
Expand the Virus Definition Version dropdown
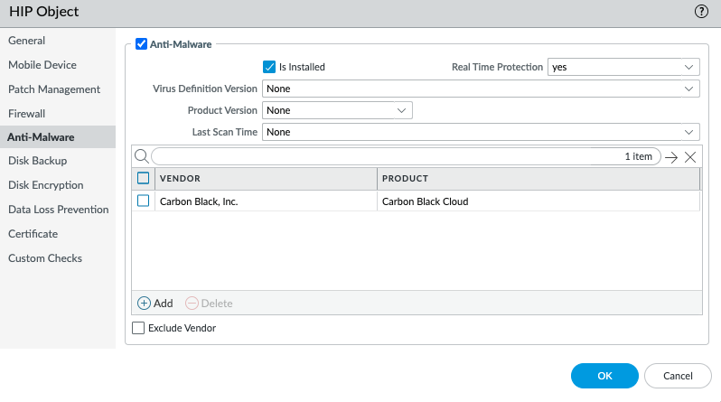pyautogui.click(x=481, y=89)
